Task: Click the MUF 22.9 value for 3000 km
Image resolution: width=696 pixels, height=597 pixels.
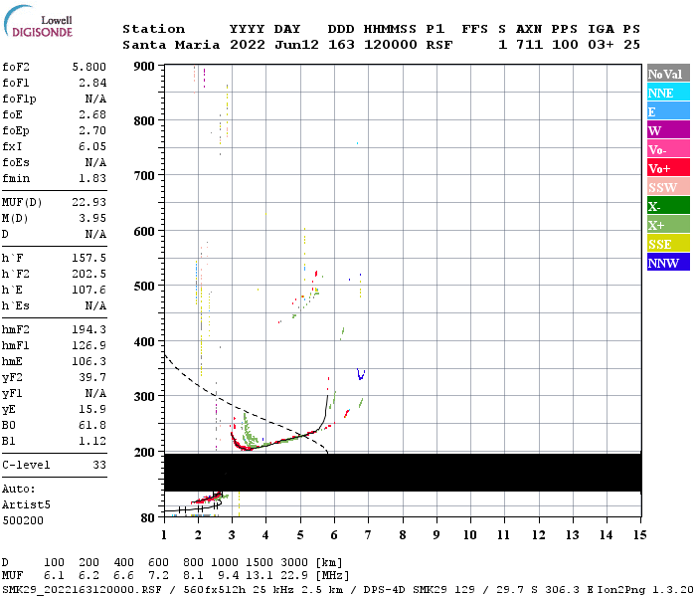Action: pyautogui.click(x=294, y=576)
